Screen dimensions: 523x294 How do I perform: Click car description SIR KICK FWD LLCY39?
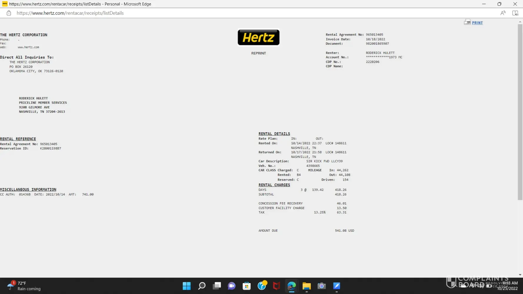(324, 161)
